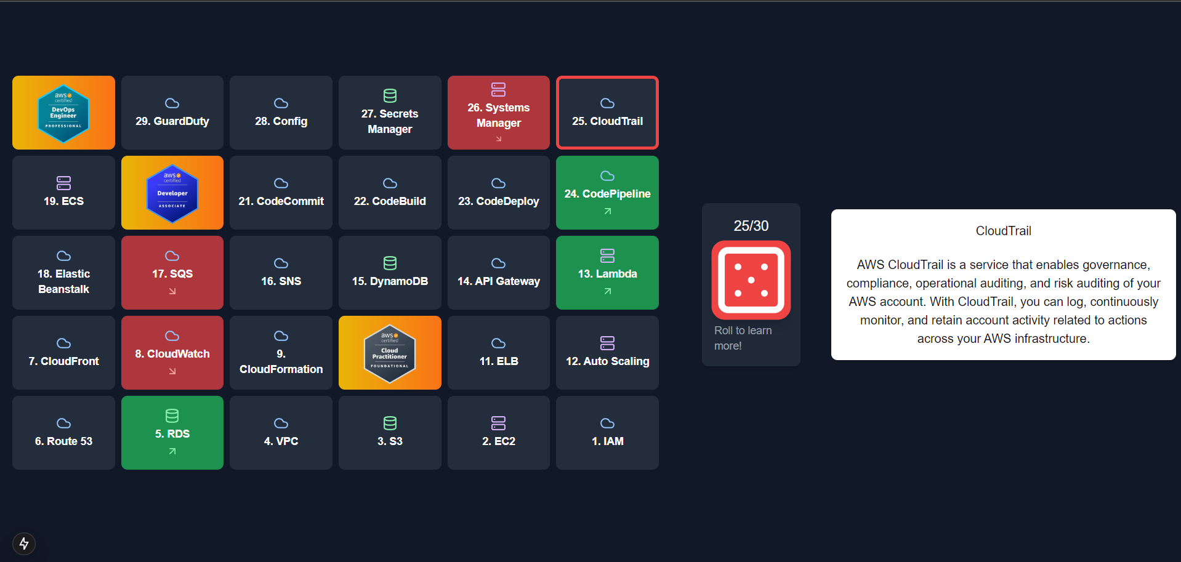Click the "6. Route 53" label
The width and height of the screenshot is (1181, 562).
[x=63, y=441]
